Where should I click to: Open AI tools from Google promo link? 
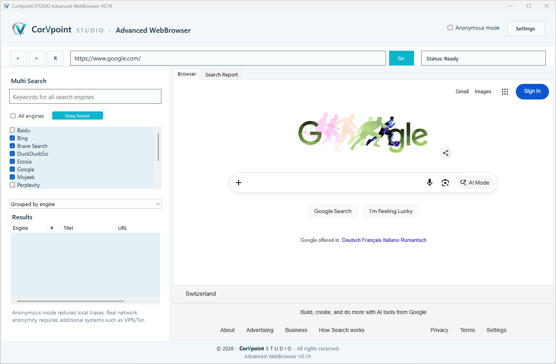[363, 312]
